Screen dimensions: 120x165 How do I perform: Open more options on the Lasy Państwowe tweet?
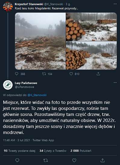[x=115, y=83]
